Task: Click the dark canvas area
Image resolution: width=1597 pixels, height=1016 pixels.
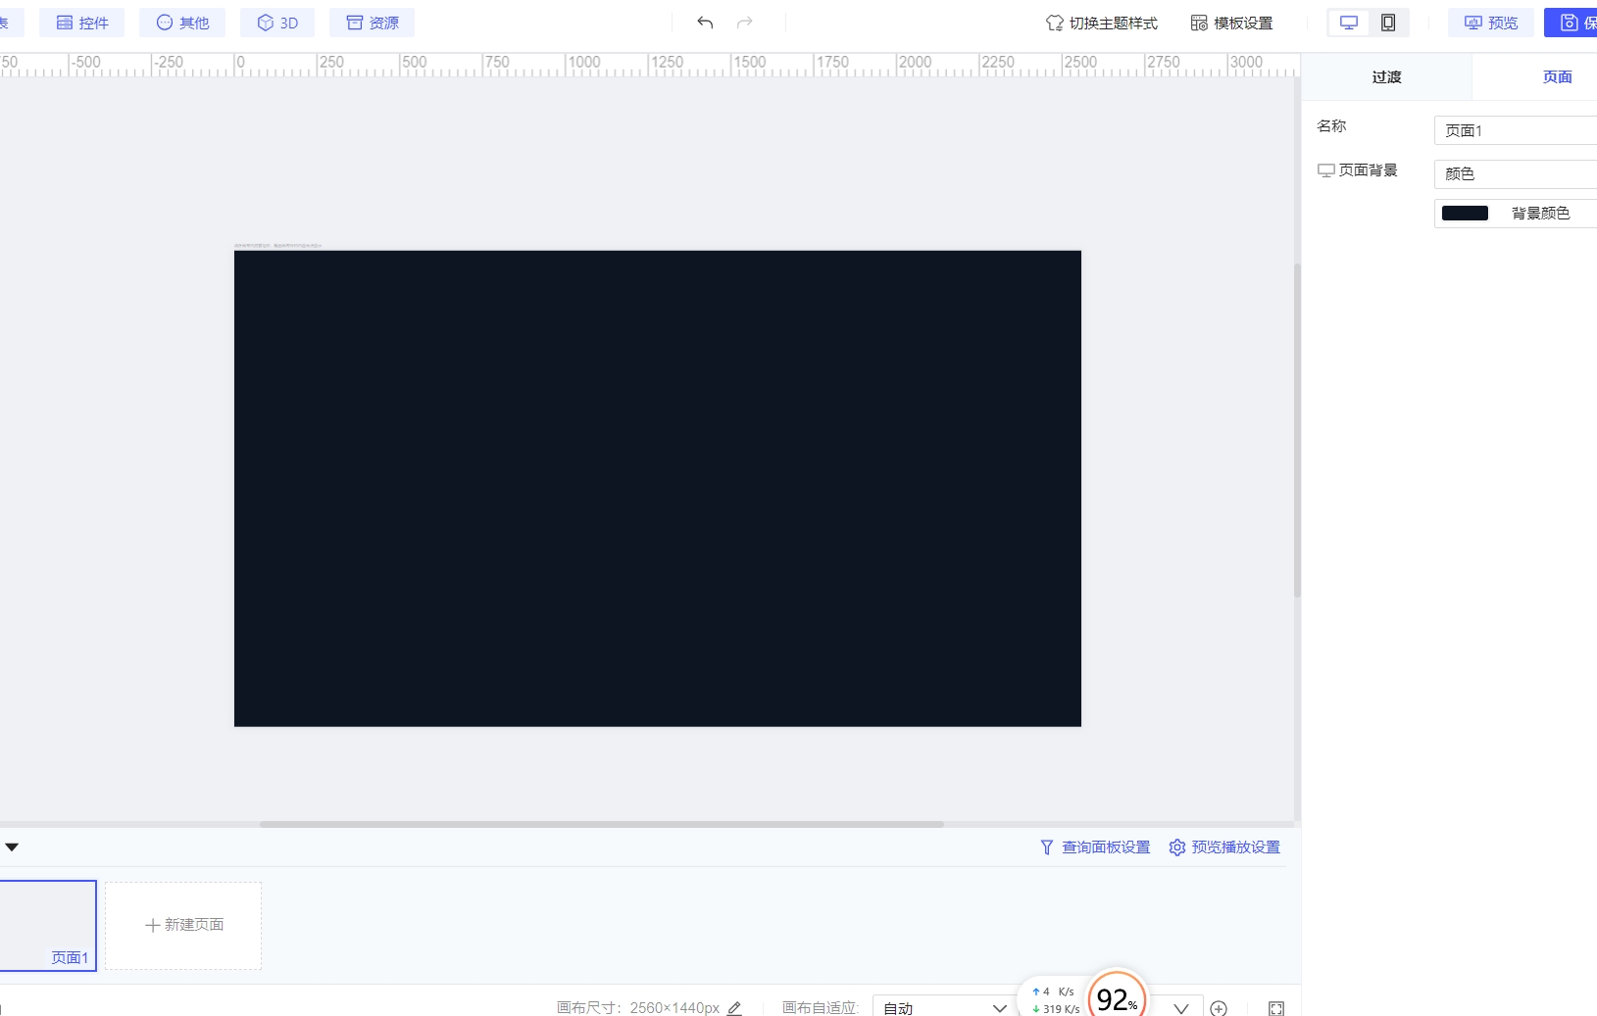Action: coord(658,489)
